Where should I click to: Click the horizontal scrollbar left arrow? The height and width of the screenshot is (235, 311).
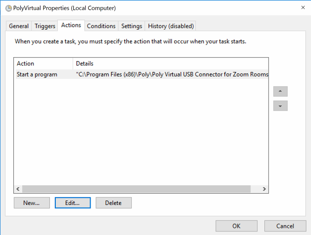pyautogui.click(x=18, y=189)
